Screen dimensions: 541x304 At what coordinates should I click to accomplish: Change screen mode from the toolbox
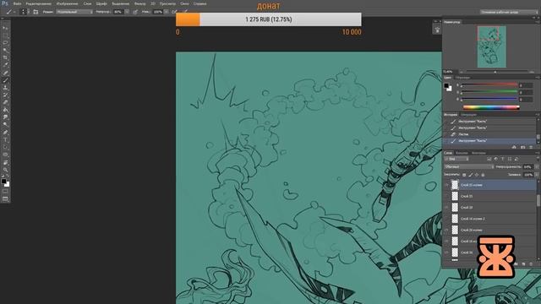point(5,199)
